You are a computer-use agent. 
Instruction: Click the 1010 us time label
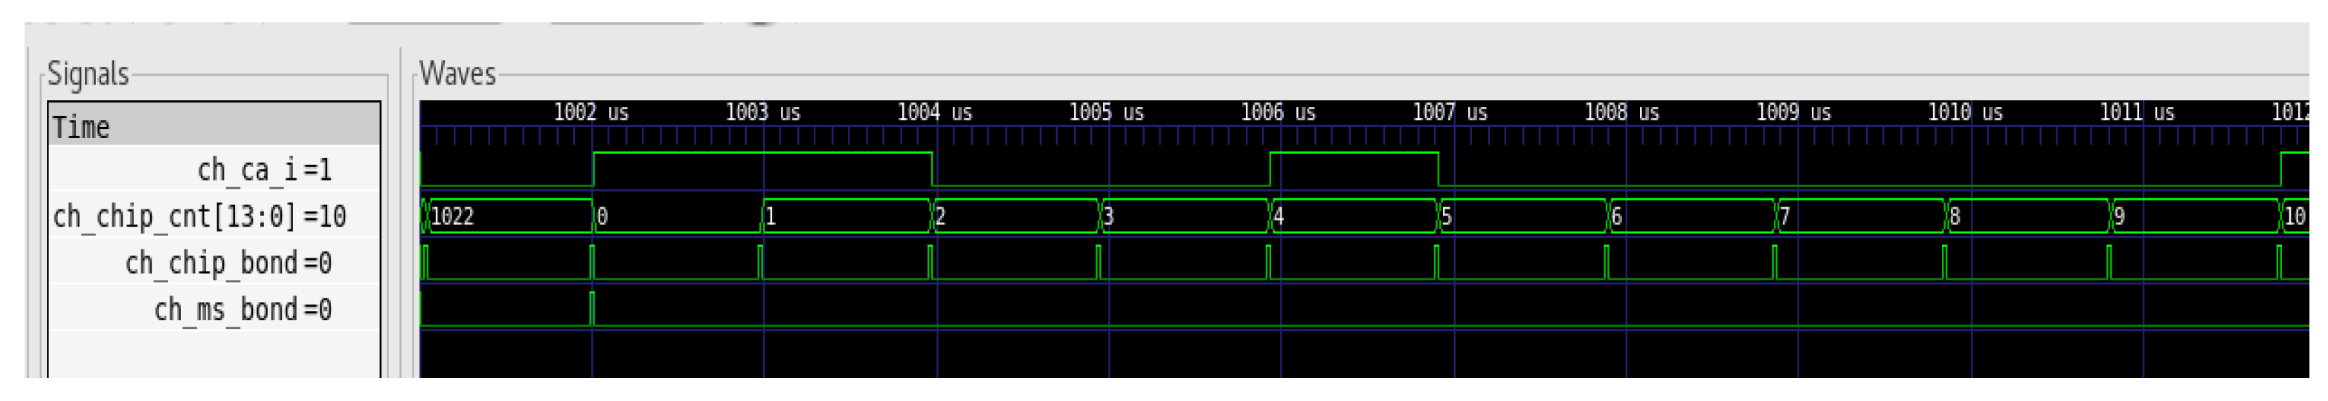click(x=1965, y=113)
